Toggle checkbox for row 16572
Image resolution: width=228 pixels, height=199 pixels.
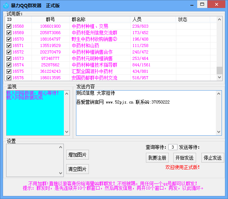click(9, 52)
